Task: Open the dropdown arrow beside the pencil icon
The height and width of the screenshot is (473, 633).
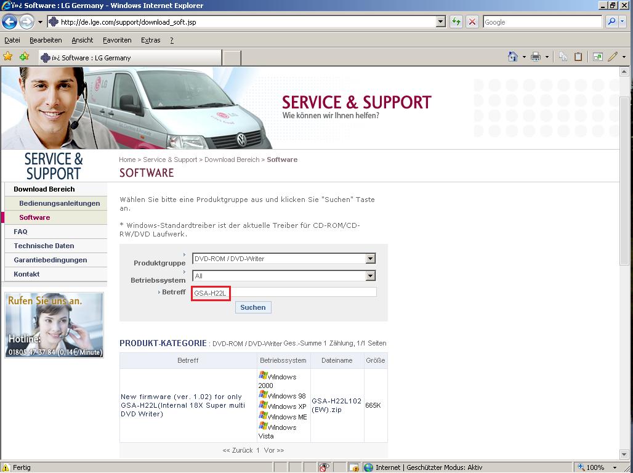Action: coord(624,57)
